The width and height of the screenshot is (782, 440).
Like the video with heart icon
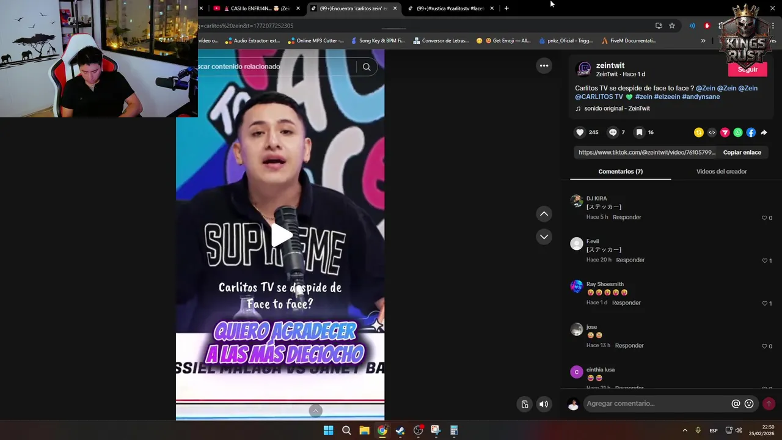coord(580,132)
